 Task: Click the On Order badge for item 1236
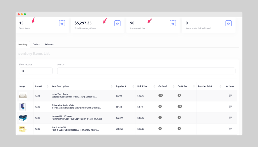tap(180, 106)
